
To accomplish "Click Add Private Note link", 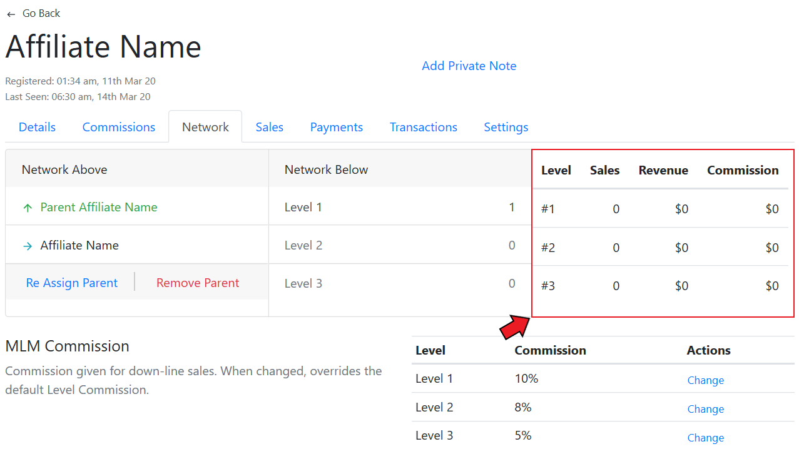I will coord(469,66).
